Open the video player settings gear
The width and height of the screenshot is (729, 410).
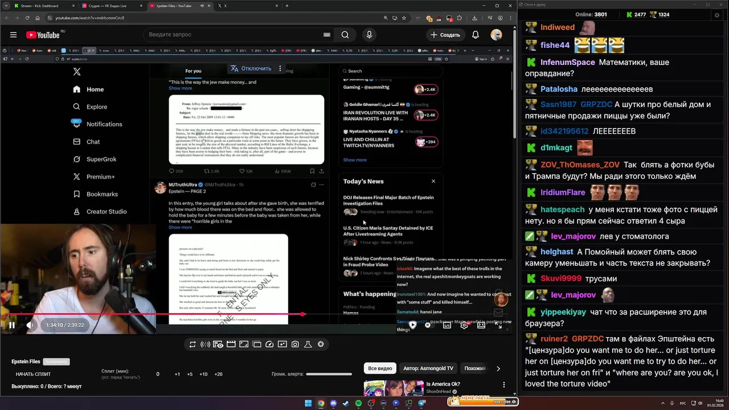click(x=464, y=325)
